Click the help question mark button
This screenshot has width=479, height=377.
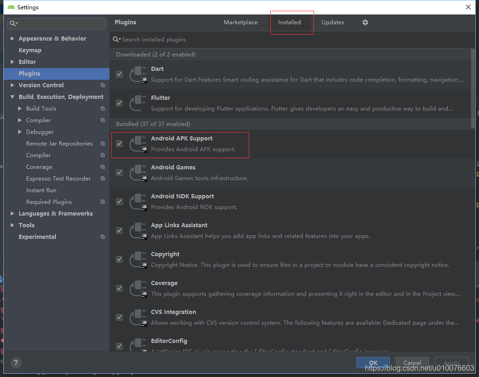(x=16, y=363)
